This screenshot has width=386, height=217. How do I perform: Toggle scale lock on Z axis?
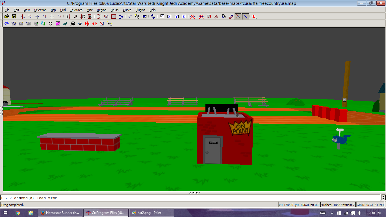(184, 17)
